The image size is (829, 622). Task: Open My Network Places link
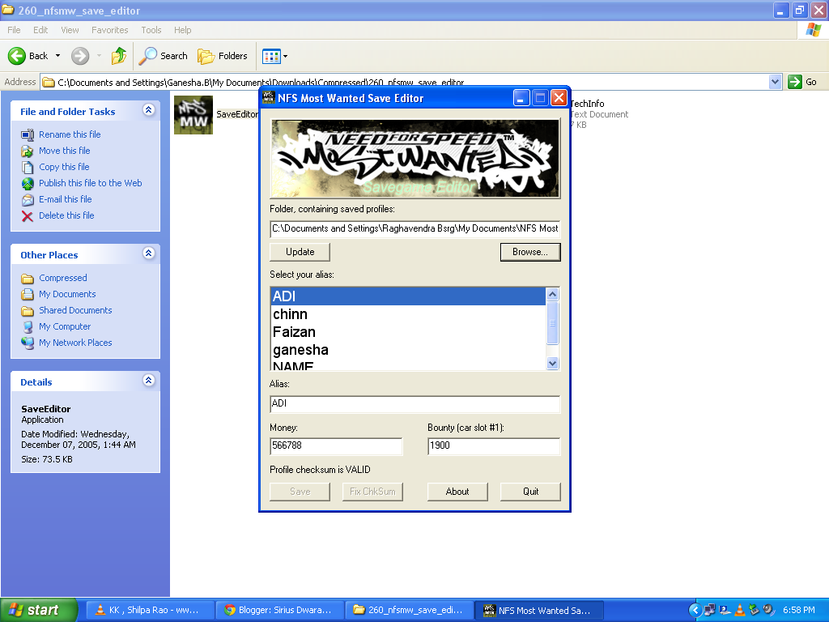tap(75, 343)
